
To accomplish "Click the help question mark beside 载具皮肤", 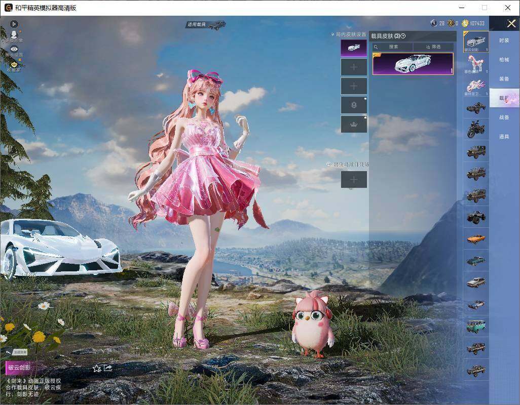I will [403, 36].
